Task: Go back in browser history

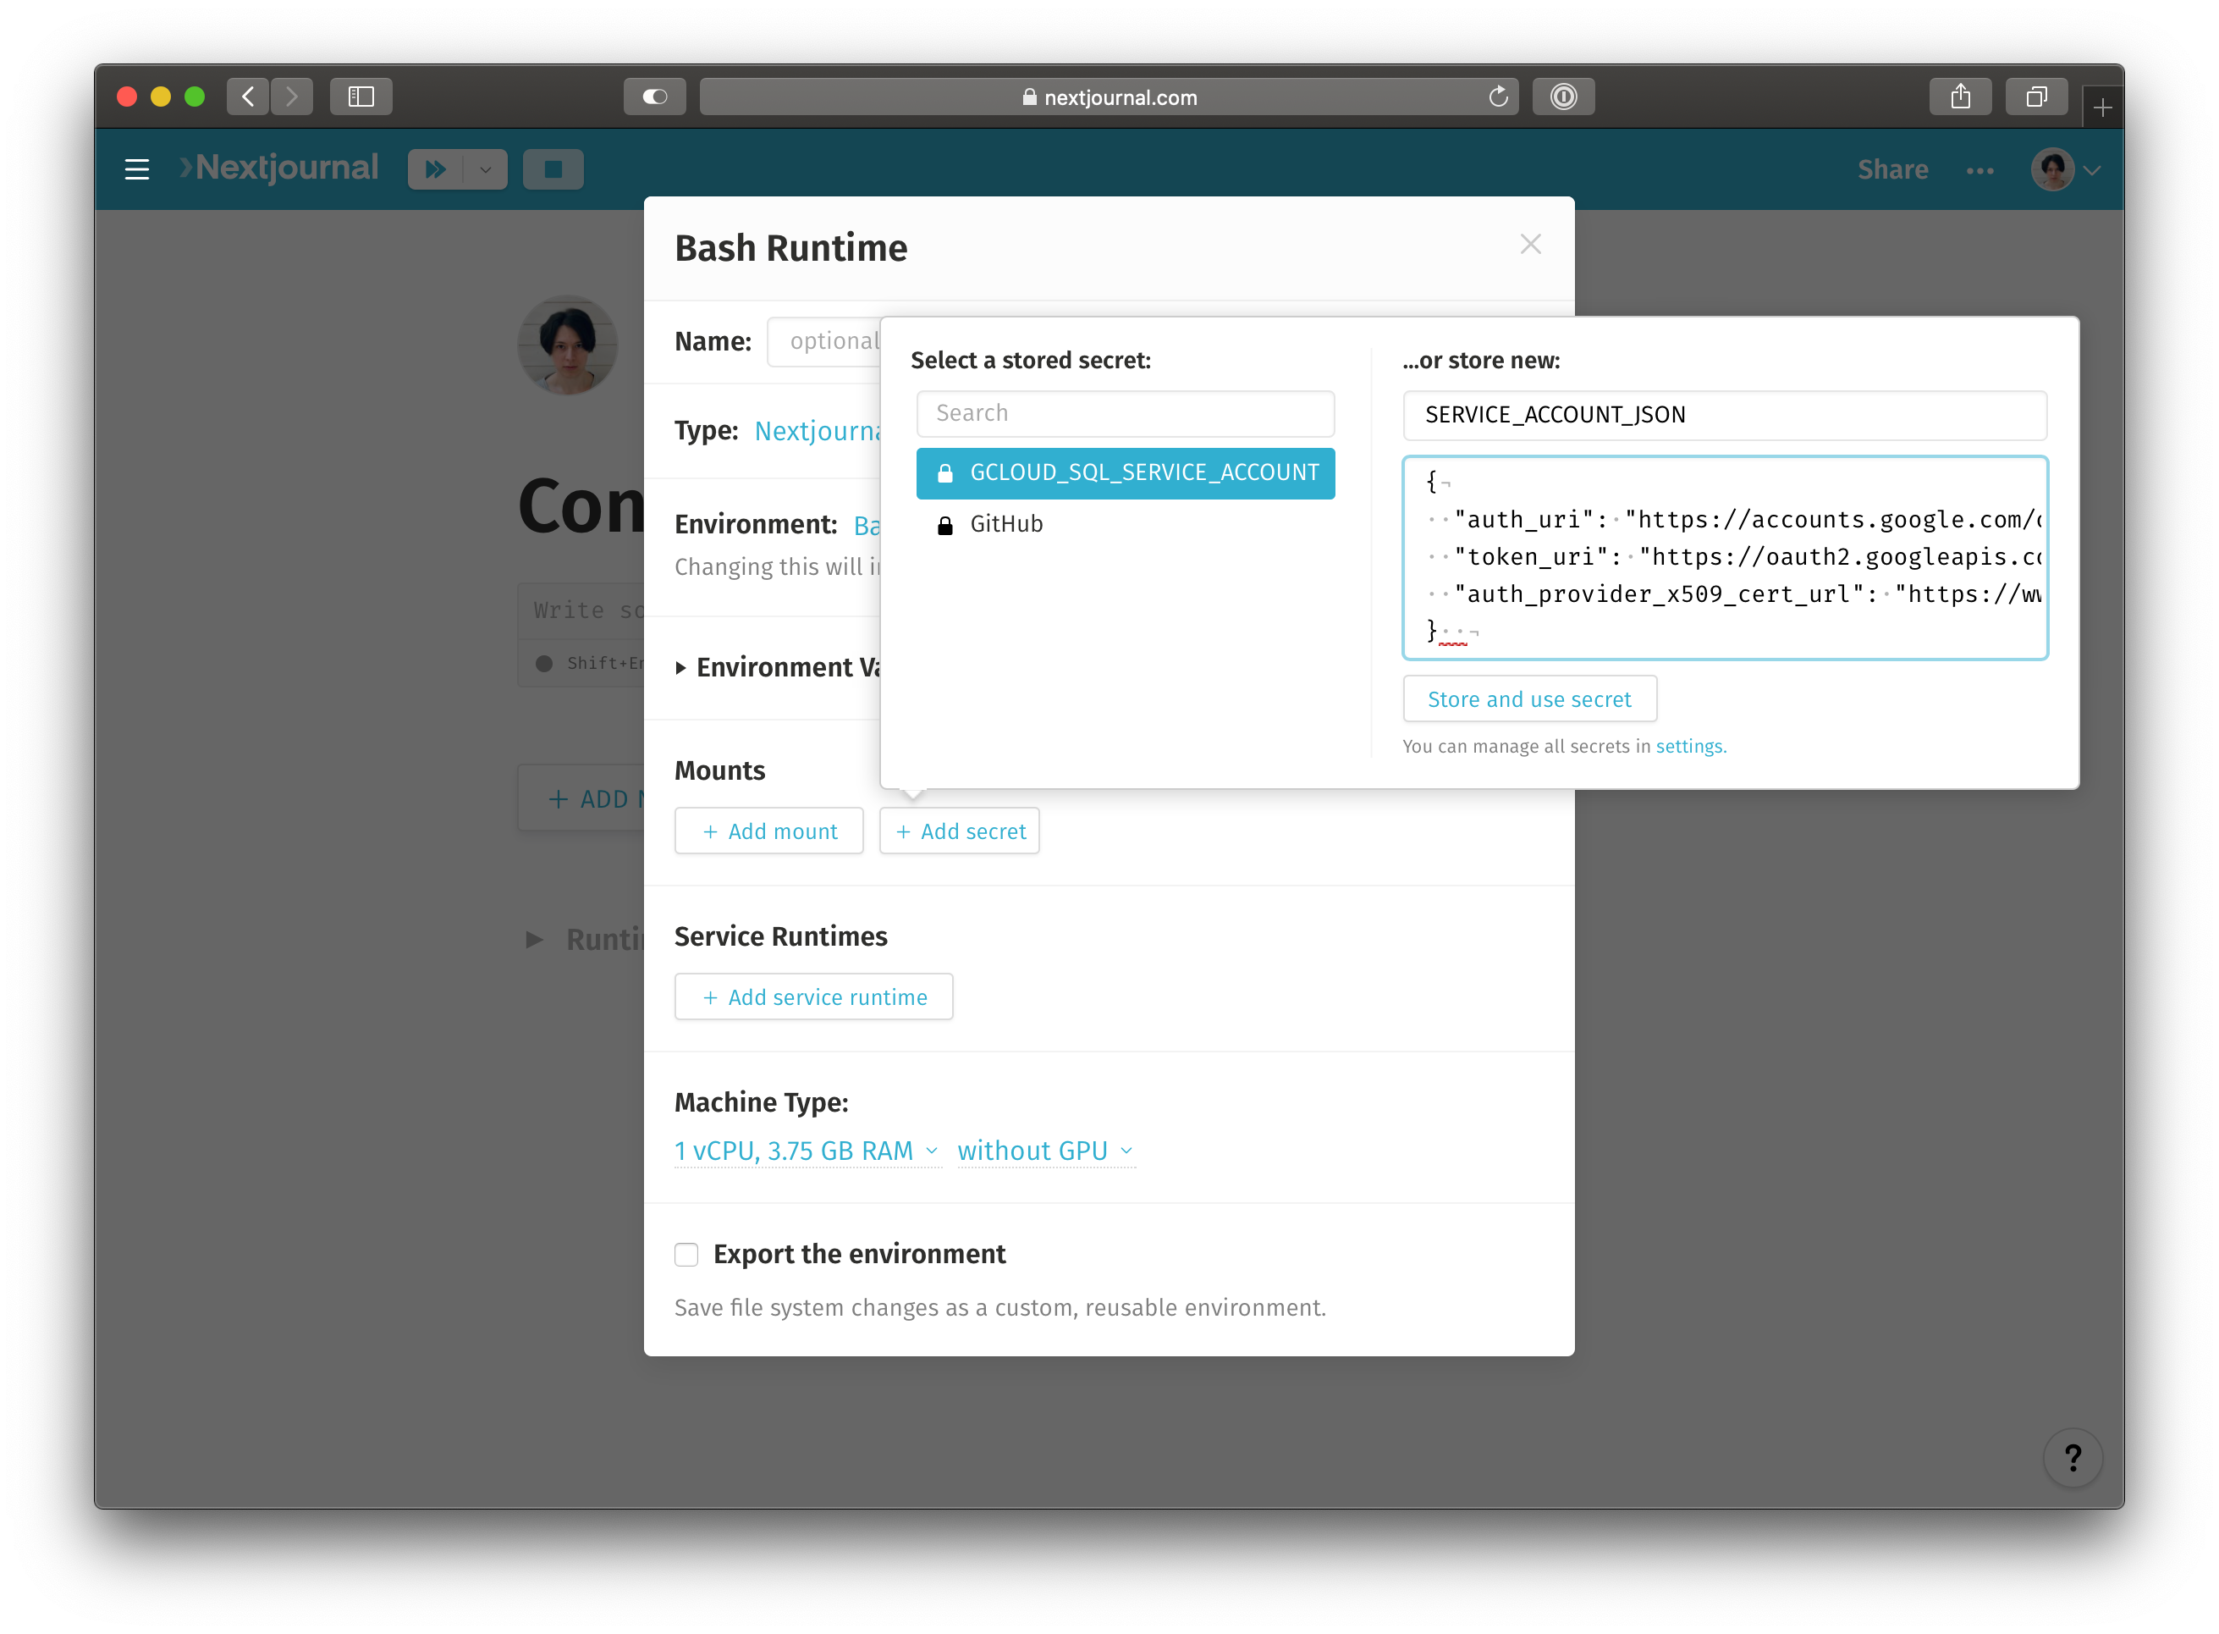Action: click(x=248, y=96)
